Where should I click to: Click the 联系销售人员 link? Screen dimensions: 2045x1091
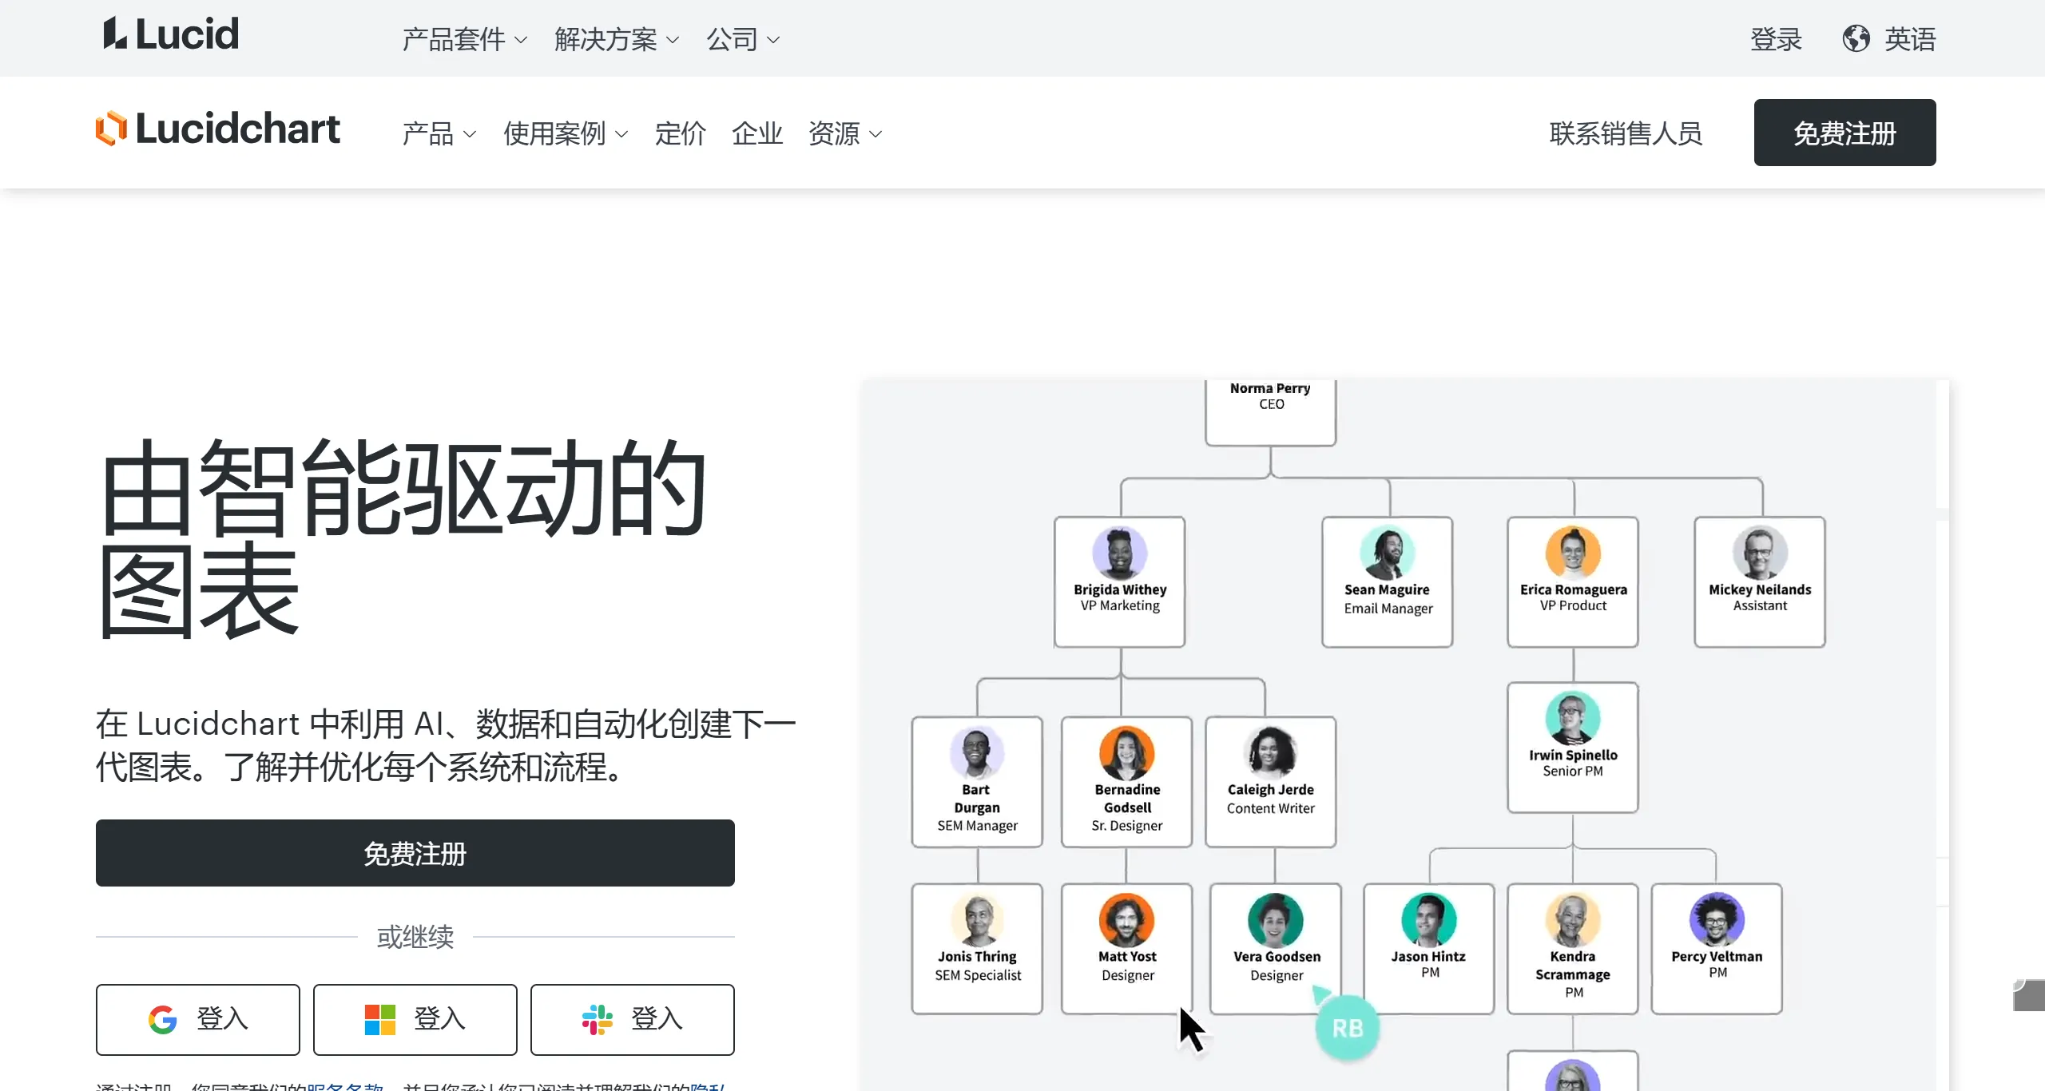1626,133
